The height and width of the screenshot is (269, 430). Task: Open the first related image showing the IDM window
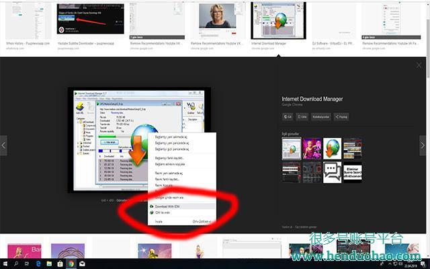[x=292, y=149]
